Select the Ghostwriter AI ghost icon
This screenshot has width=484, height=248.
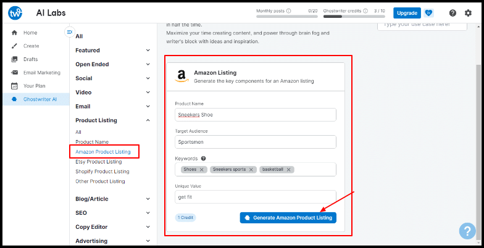14,99
